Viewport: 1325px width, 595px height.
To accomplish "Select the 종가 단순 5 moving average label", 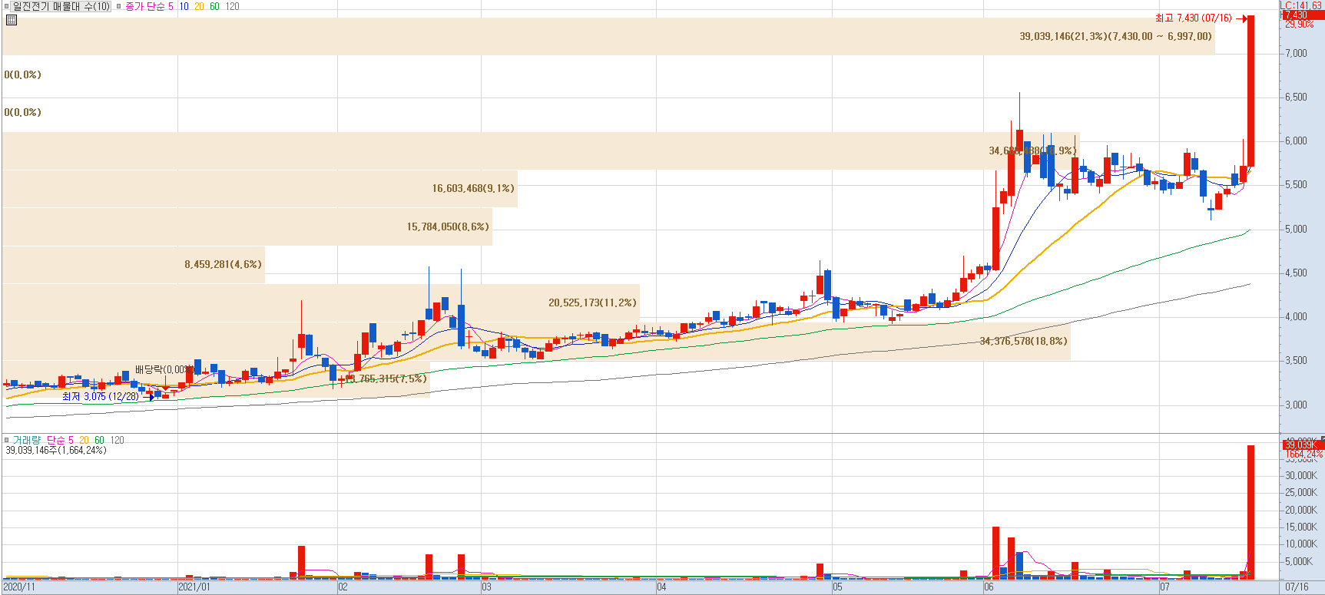I will click(150, 6).
